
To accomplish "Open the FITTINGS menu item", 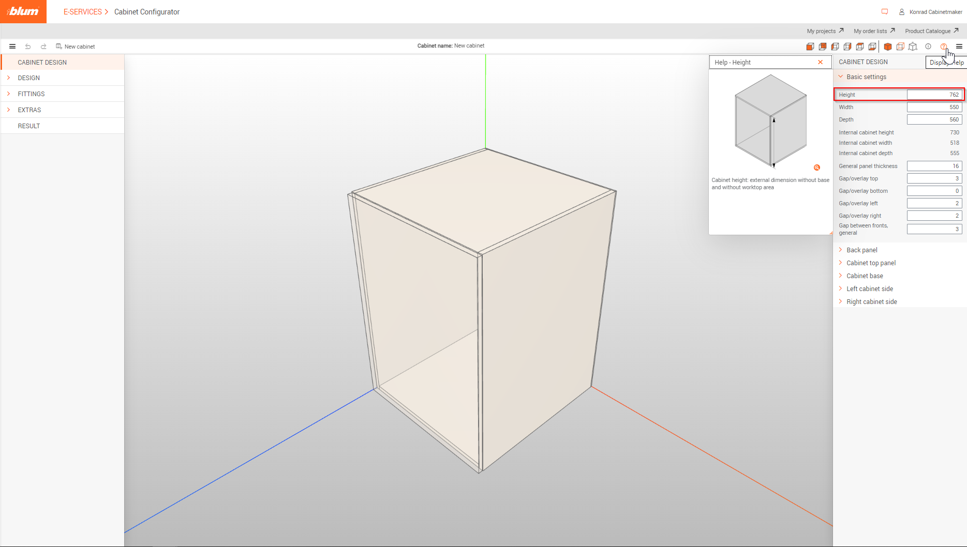I will [x=31, y=94].
